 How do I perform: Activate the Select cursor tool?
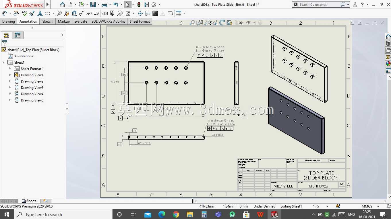click(127, 5)
